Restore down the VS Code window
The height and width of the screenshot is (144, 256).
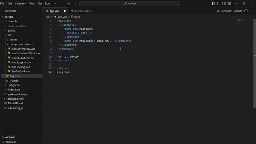click(244, 4)
